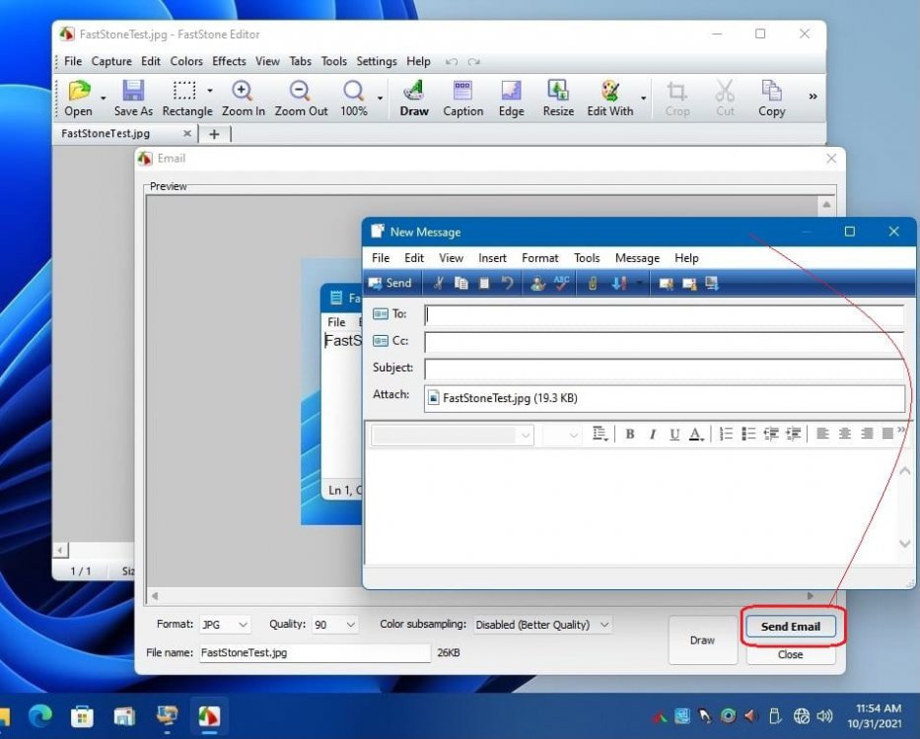Open the Insert menu in New Message
This screenshot has height=739, width=920.
click(492, 258)
